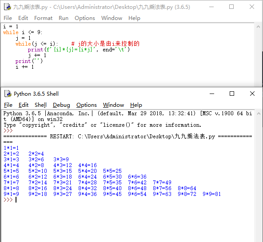Click the Python Shell title bar icon
The width and height of the screenshot is (263, 242).
[8, 94]
